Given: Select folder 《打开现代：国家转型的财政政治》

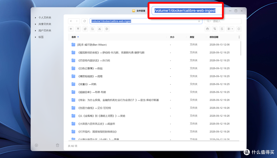Looking at the screenshot, I should (97, 132).
